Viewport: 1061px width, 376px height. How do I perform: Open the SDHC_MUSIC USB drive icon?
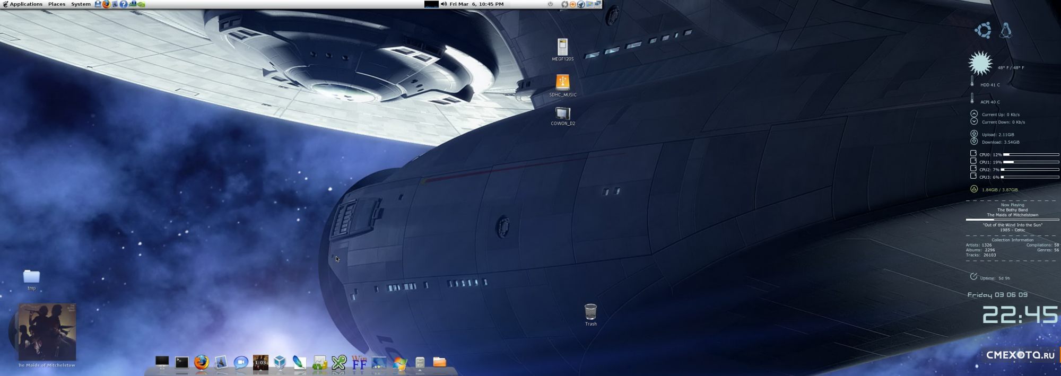pos(562,83)
